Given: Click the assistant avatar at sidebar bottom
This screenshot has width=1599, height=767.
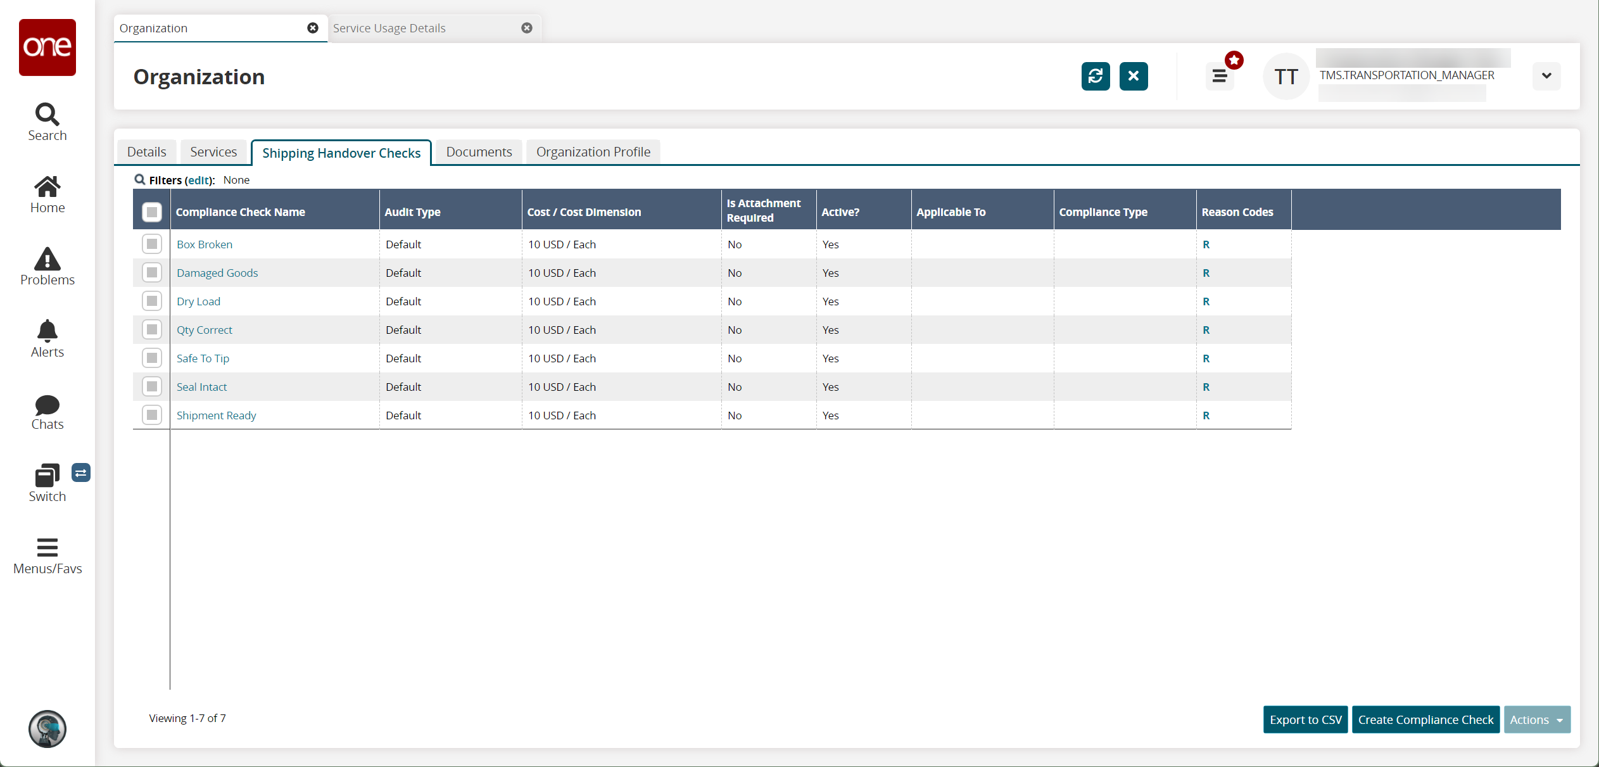Looking at the screenshot, I should (x=47, y=729).
